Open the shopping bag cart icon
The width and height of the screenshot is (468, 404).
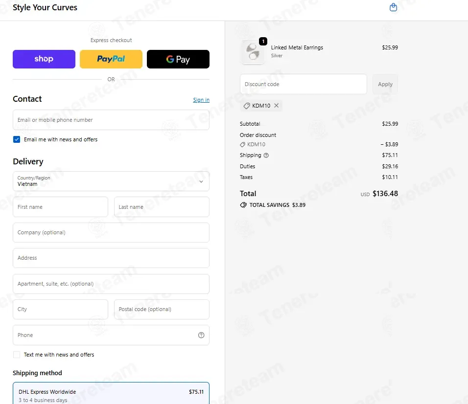pyautogui.click(x=394, y=7)
